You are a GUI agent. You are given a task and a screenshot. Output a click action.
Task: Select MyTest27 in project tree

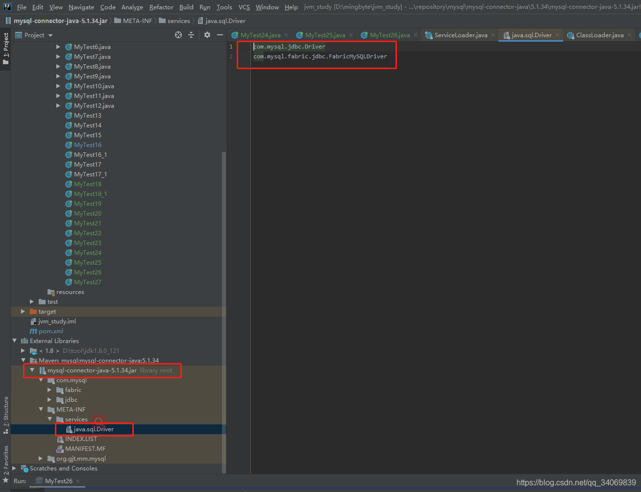(x=88, y=282)
